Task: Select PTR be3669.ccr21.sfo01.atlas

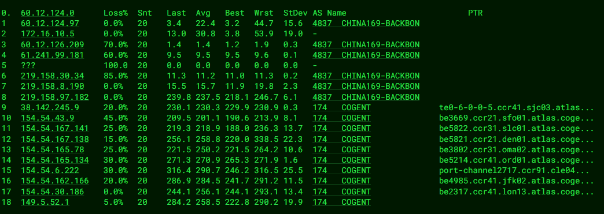Action: 517,118
